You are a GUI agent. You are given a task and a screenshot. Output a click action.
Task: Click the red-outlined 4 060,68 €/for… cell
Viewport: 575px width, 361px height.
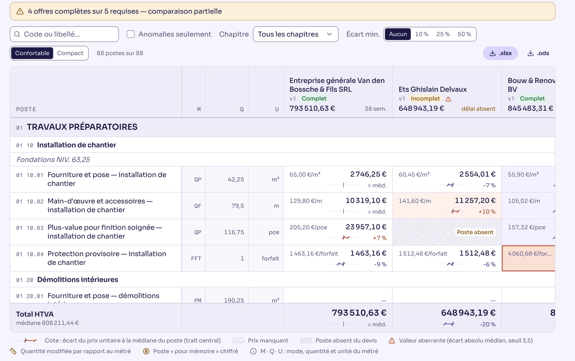pyautogui.click(x=528, y=258)
